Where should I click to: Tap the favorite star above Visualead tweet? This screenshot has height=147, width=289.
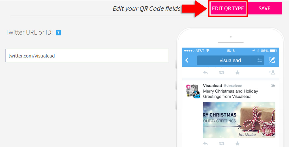pos(237,72)
